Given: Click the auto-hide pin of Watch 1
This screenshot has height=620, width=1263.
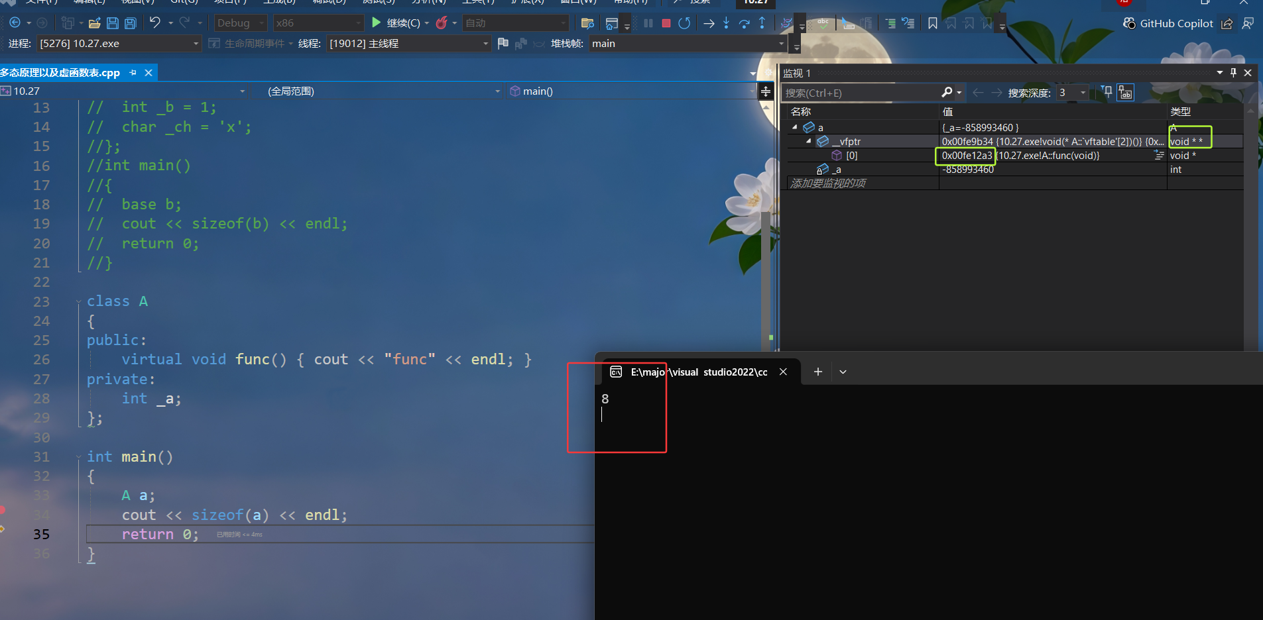Looking at the screenshot, I should [x=1233, y=73].
